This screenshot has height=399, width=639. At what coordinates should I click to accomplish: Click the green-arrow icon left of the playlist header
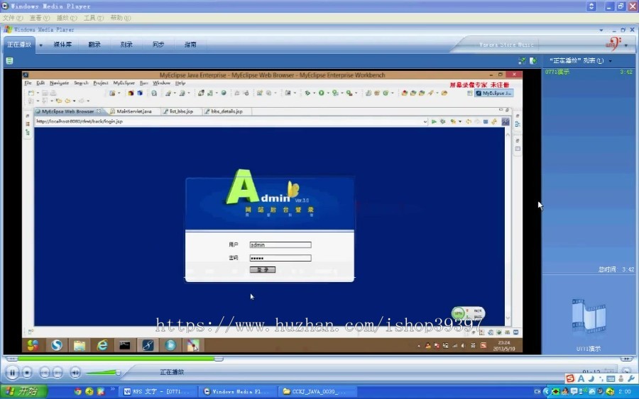(x=533, y=61)
